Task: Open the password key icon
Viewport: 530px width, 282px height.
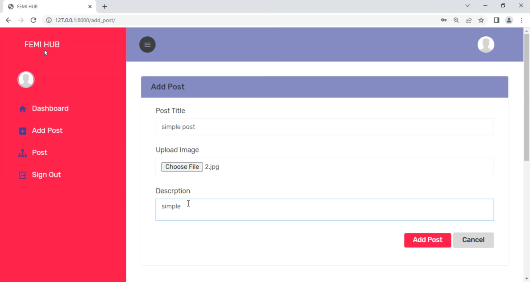Action: (x=444, y=20)
